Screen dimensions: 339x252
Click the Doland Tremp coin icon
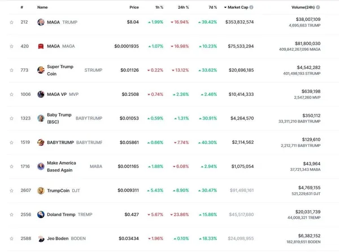pyautogui.click(x=41, y=215)
